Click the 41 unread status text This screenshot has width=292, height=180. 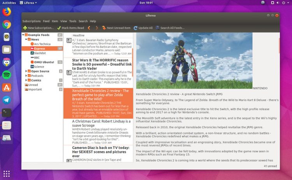click(x=270, y=166)
